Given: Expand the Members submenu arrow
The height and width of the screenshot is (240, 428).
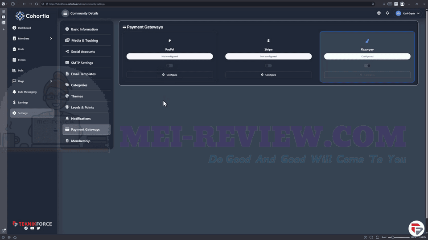Looking at the screenshot, I should pos(51,38).
